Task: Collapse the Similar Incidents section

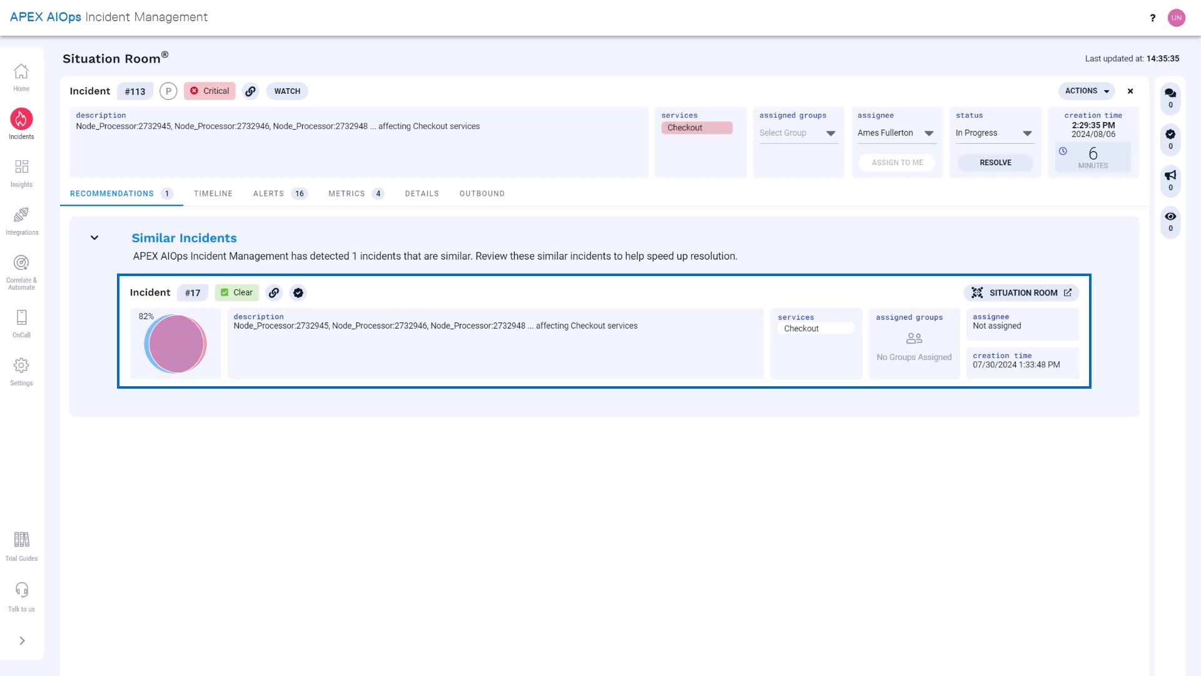Action: (x=94, y=238)
